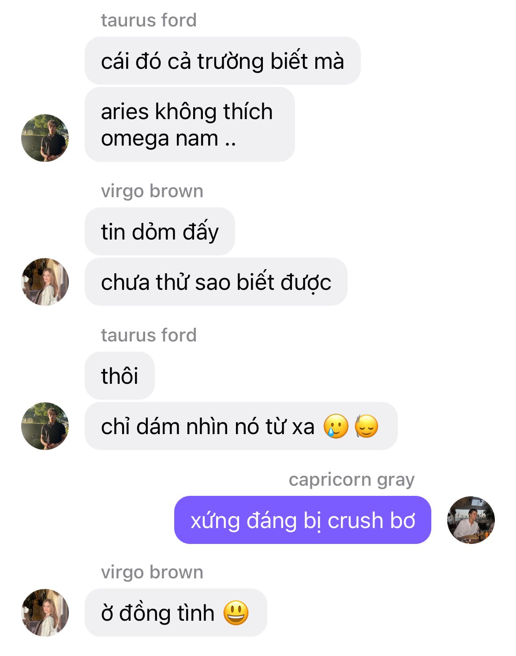Select the message 'cái đó cả trường biết mà'
This screenshot has height=656, width=516.
click(x=223, y=61)
